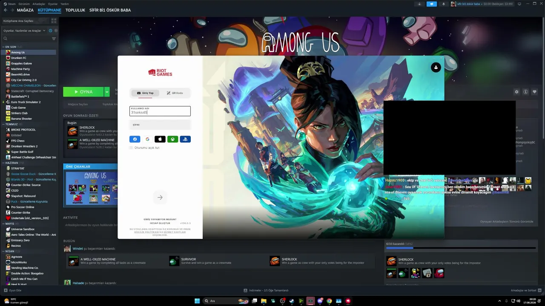The height and width of the screenshot is (306, 545).
Task: Open the Topluluk tab in Steam
Action: pyautogui.click(x=75, y=10)
